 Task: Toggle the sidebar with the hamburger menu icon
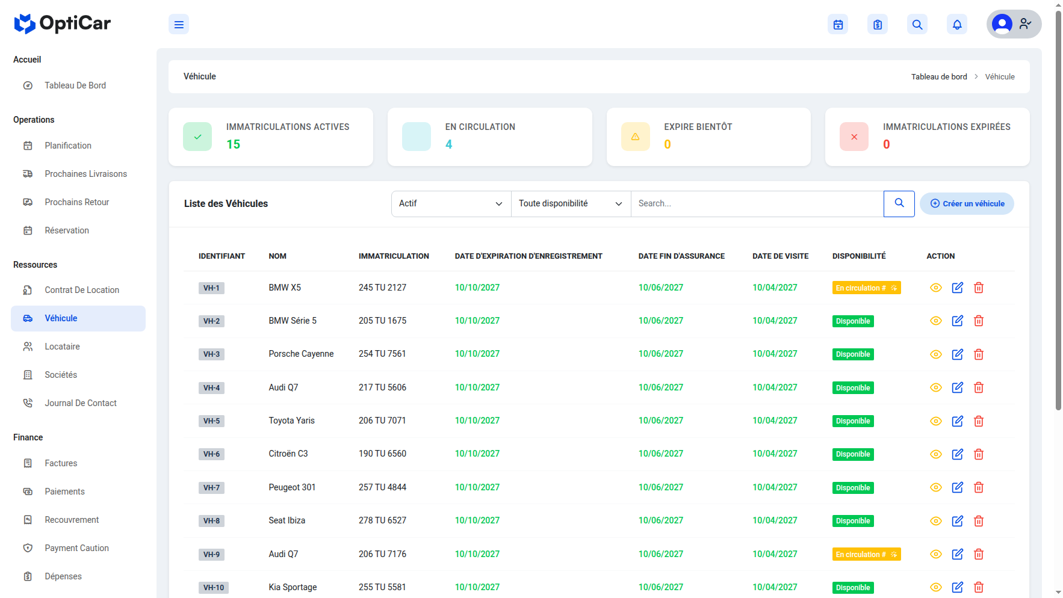[x=179, y=24]
